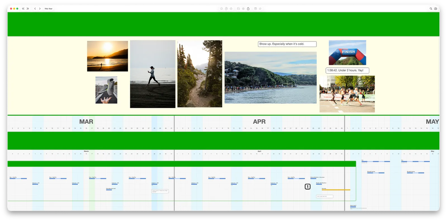The image size is (447, 221).
Task: Click the trash can toolbar icon
Action: [x=248, y=9]
